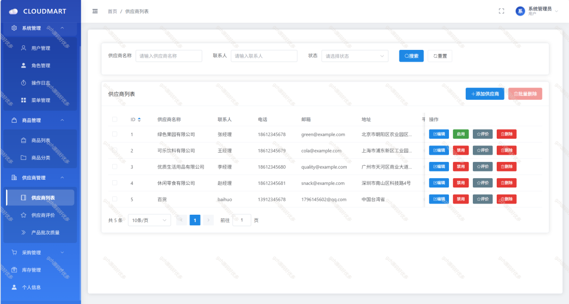Focus the 联系人 search input

point(264,56)
